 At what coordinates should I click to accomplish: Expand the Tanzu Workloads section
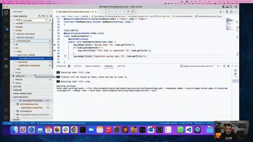32,93
